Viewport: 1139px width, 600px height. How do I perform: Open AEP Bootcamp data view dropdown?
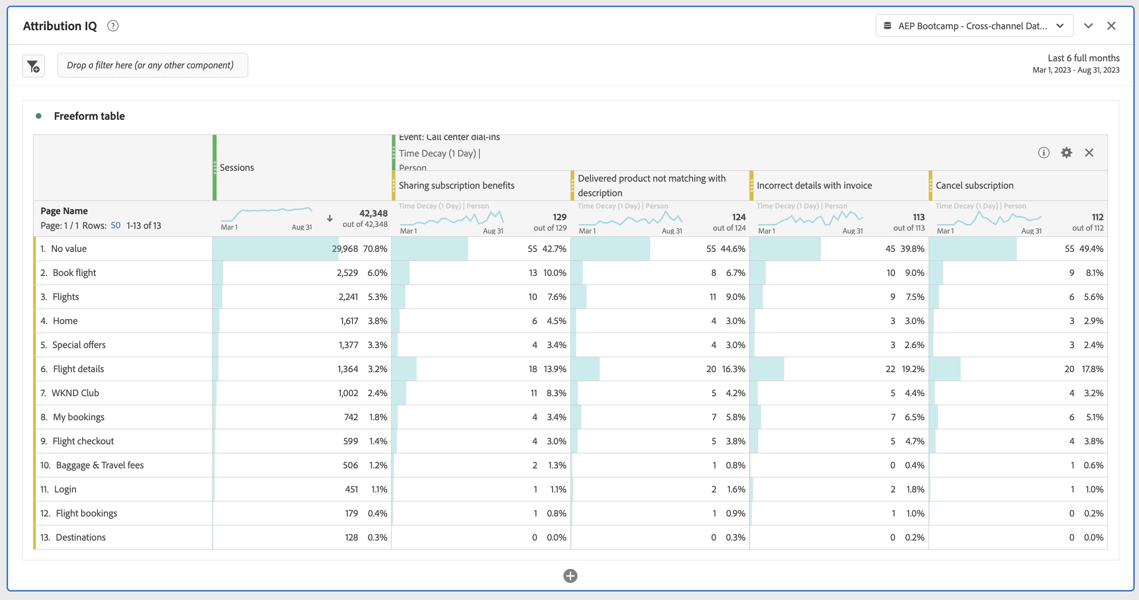974,26
